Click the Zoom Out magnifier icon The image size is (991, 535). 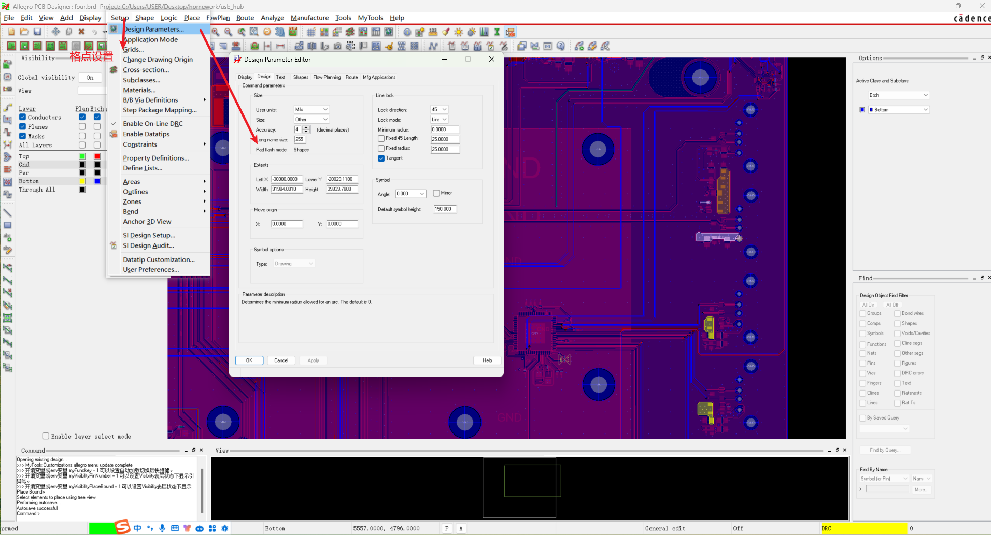[228, 32]
